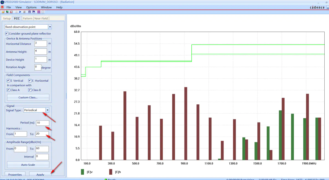Click the cadence logo at top right
This screenshot has height=180, width=329.
click(x=317, y=7)
